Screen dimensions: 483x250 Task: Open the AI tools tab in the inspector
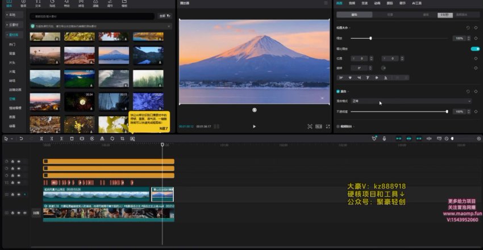418,3
